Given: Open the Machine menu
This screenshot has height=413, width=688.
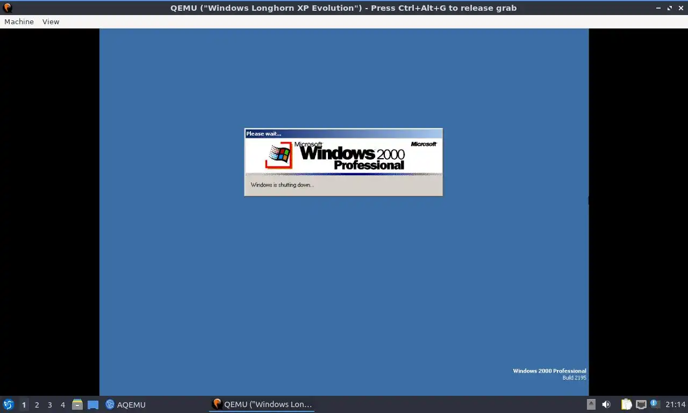Looking at the screenshot, I should coord(19,22).
